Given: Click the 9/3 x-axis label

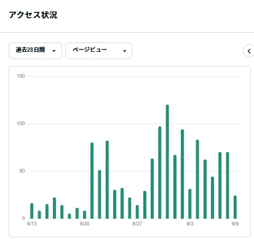Looking at the screenshot, I should [x=190, y=224].
